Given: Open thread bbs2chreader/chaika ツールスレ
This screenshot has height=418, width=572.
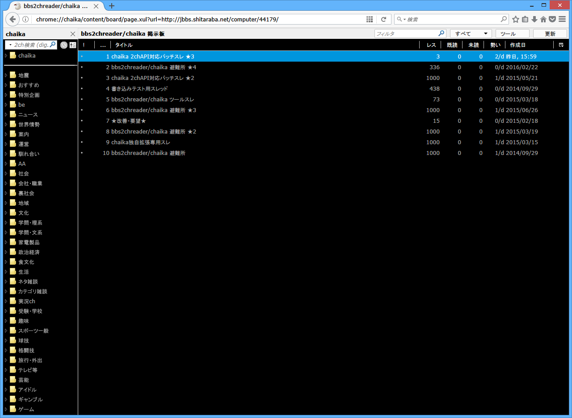Looking at the screenshot, I should click(153, 99).
